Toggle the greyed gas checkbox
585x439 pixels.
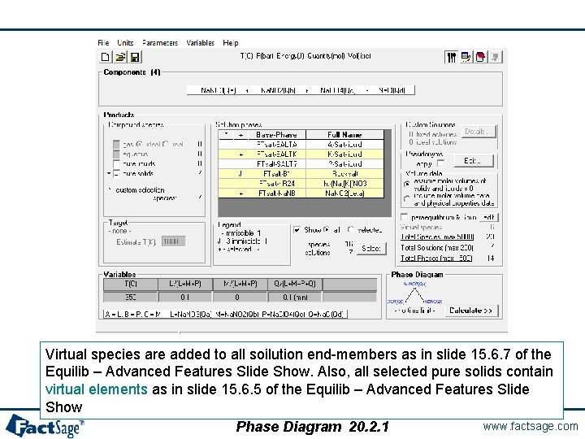click(x=116, y=144)
